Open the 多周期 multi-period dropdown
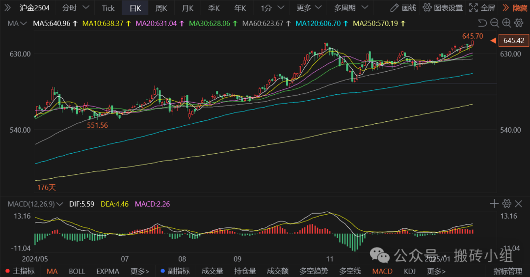Viewport: 530px width, 277px height. point(365,7)
